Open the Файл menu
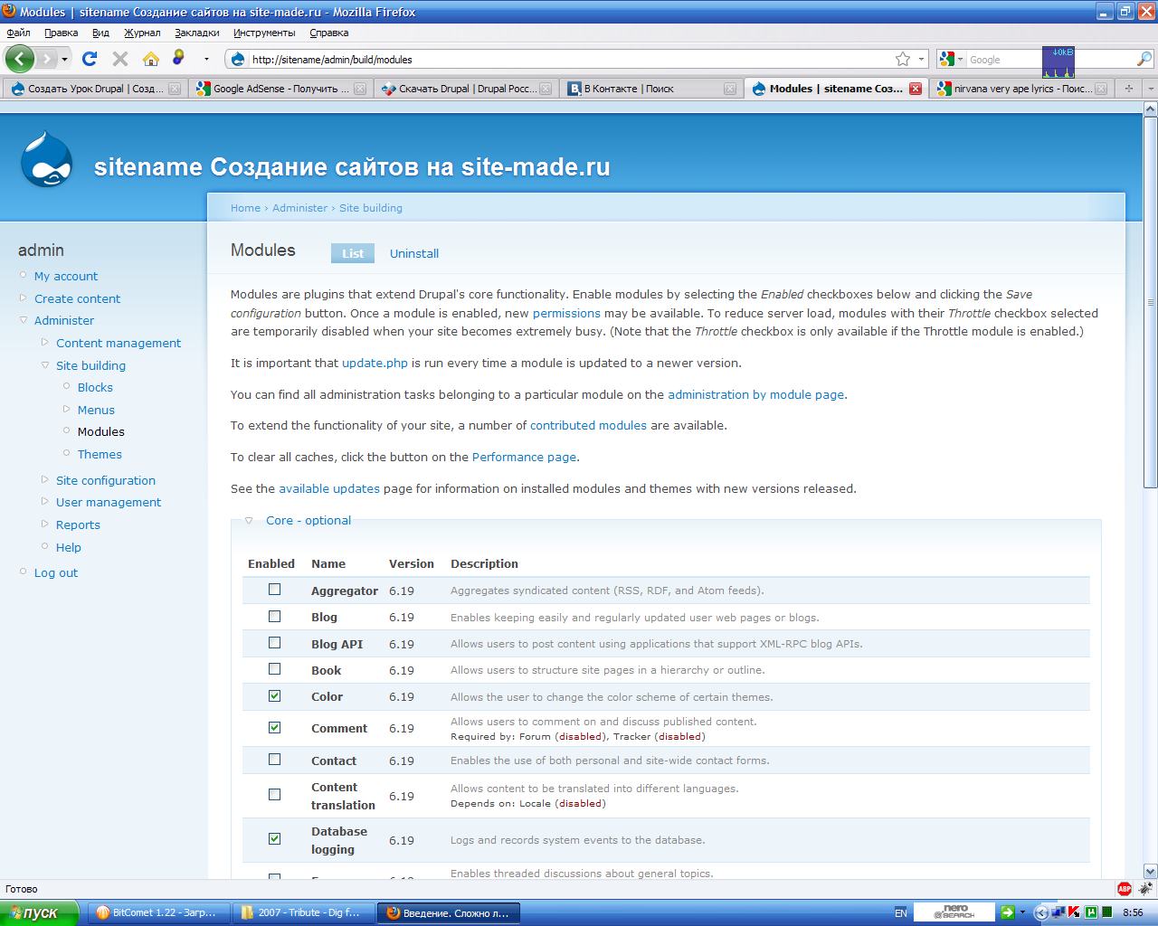Image resolution: width=1158 pixels, height=926 pixels. coord(18,33)
